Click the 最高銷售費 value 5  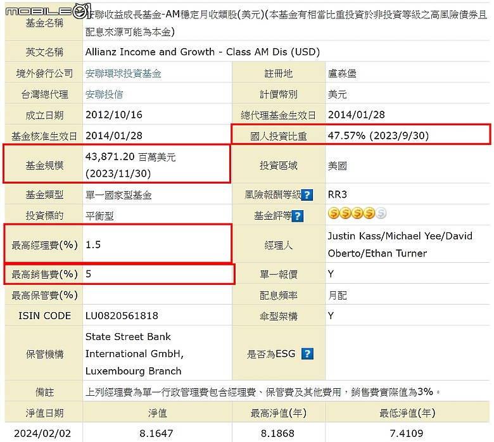click(88, 274)
